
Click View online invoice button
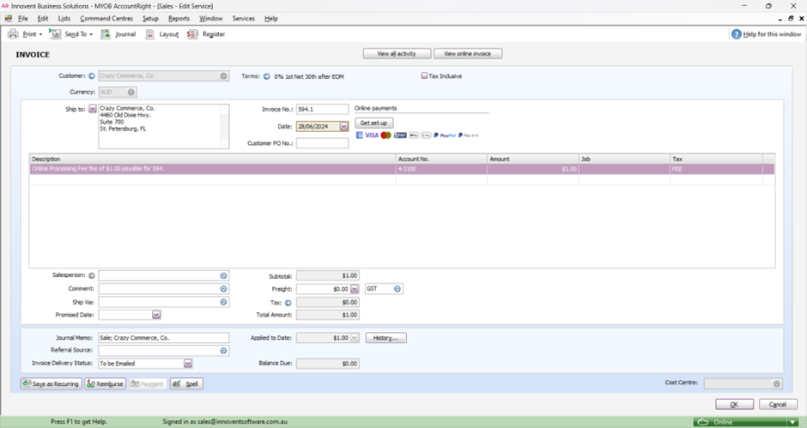pos(468,53)
